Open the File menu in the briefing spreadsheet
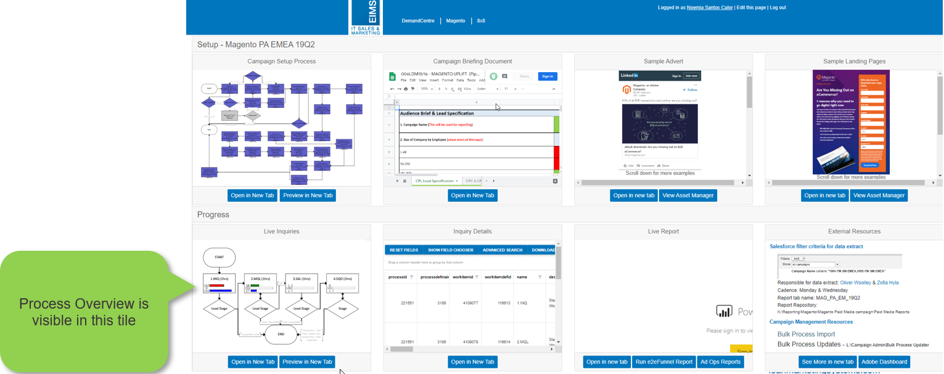Viewport: 944px width, 374px height. (x=403, y=80)
